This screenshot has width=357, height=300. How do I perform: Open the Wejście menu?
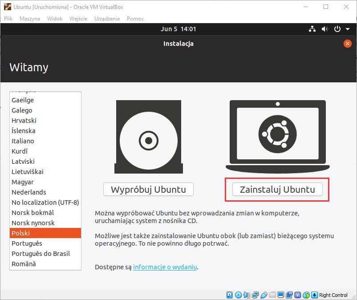78,19
